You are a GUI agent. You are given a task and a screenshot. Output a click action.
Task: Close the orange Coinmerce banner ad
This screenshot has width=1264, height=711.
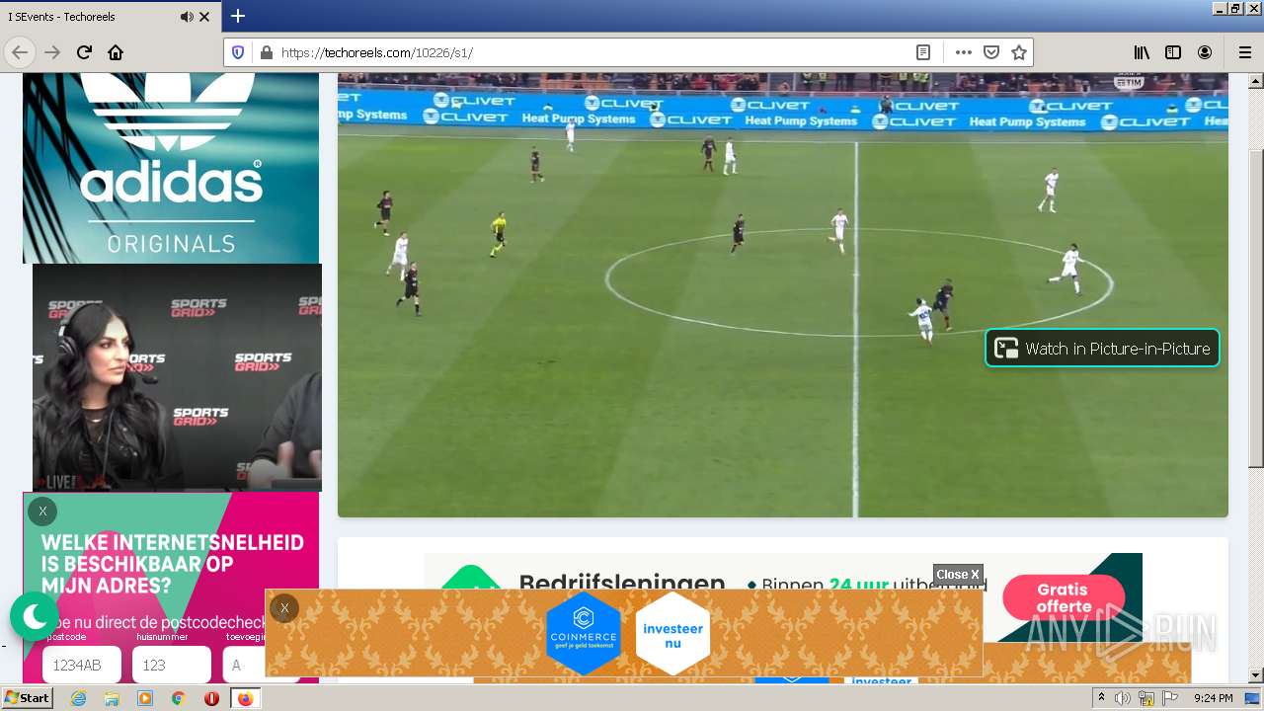tap(284, 608)
